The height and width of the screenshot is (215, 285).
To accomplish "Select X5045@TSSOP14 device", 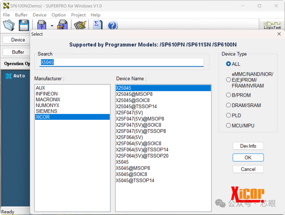I will click(163, 181).
